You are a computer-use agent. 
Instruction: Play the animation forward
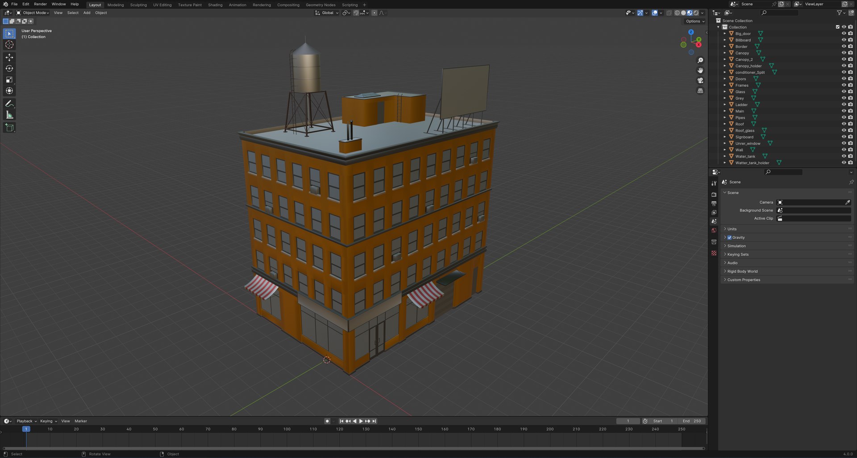[361, 421]
